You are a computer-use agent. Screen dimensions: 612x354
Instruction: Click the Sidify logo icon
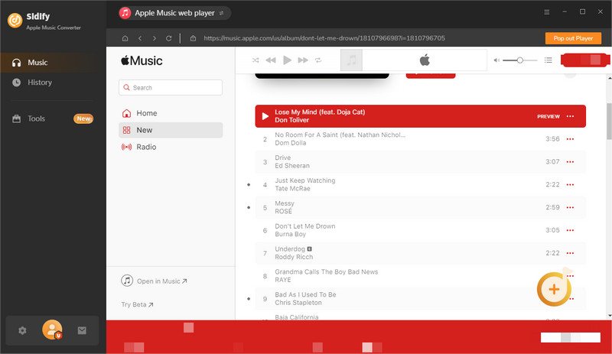coord(15,21)
